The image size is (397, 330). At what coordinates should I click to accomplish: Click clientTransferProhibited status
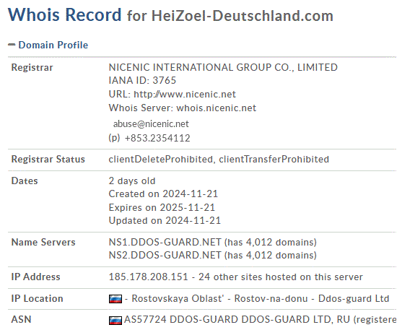tap(274, 159)
